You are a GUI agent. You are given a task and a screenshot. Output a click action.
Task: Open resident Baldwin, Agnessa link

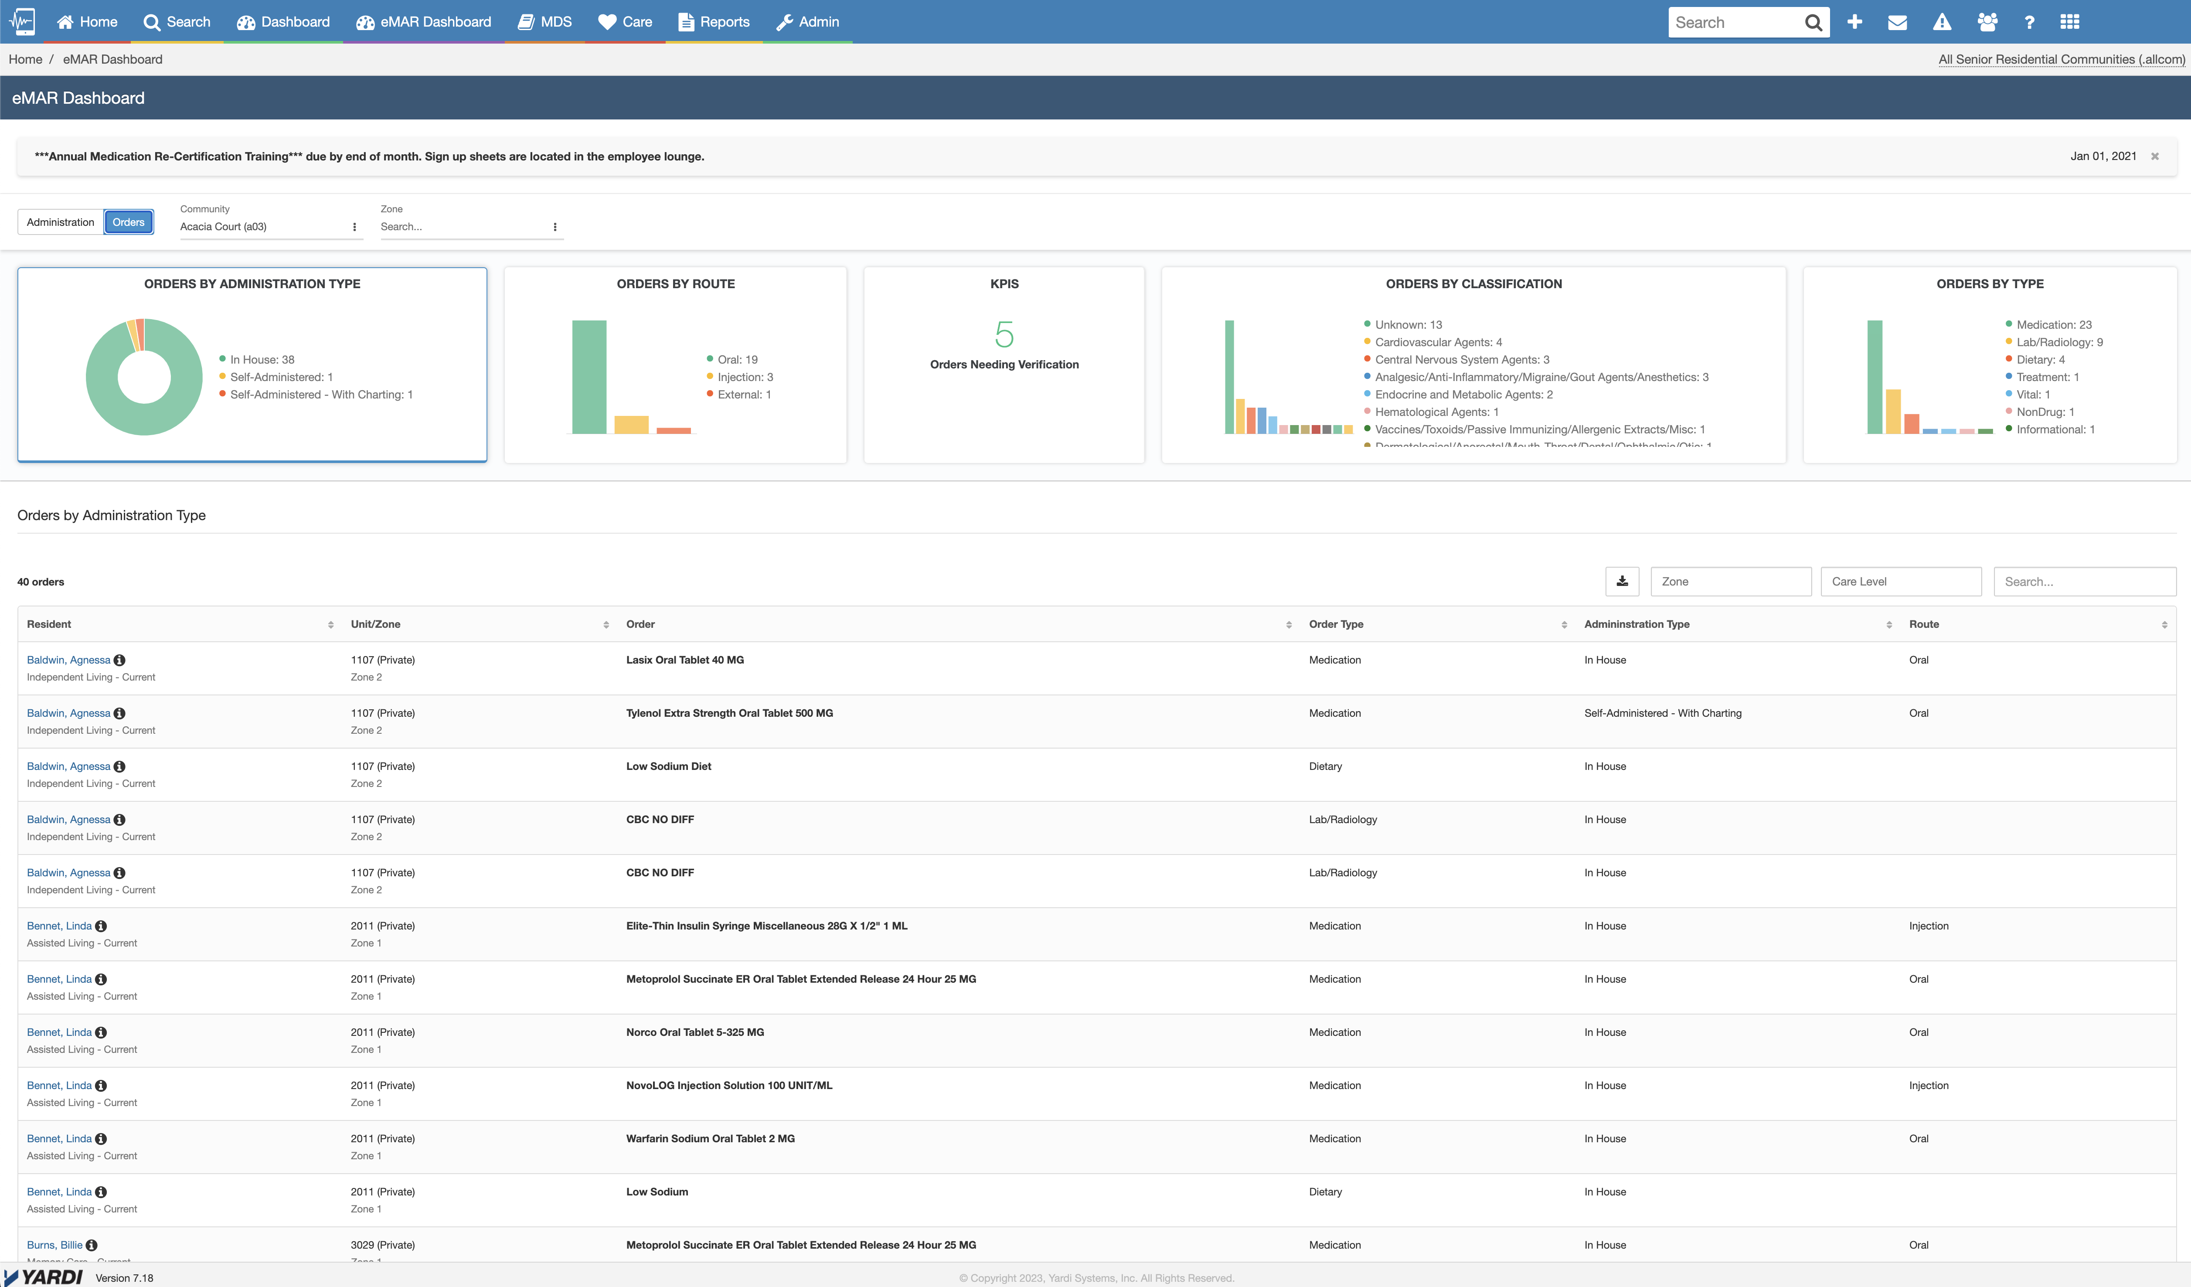(x=68, y=659)
